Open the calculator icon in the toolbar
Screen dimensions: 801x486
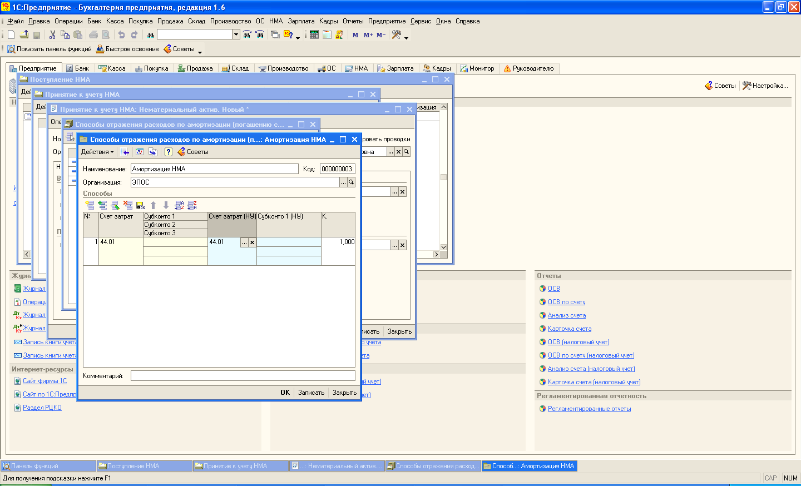point(314,34)
